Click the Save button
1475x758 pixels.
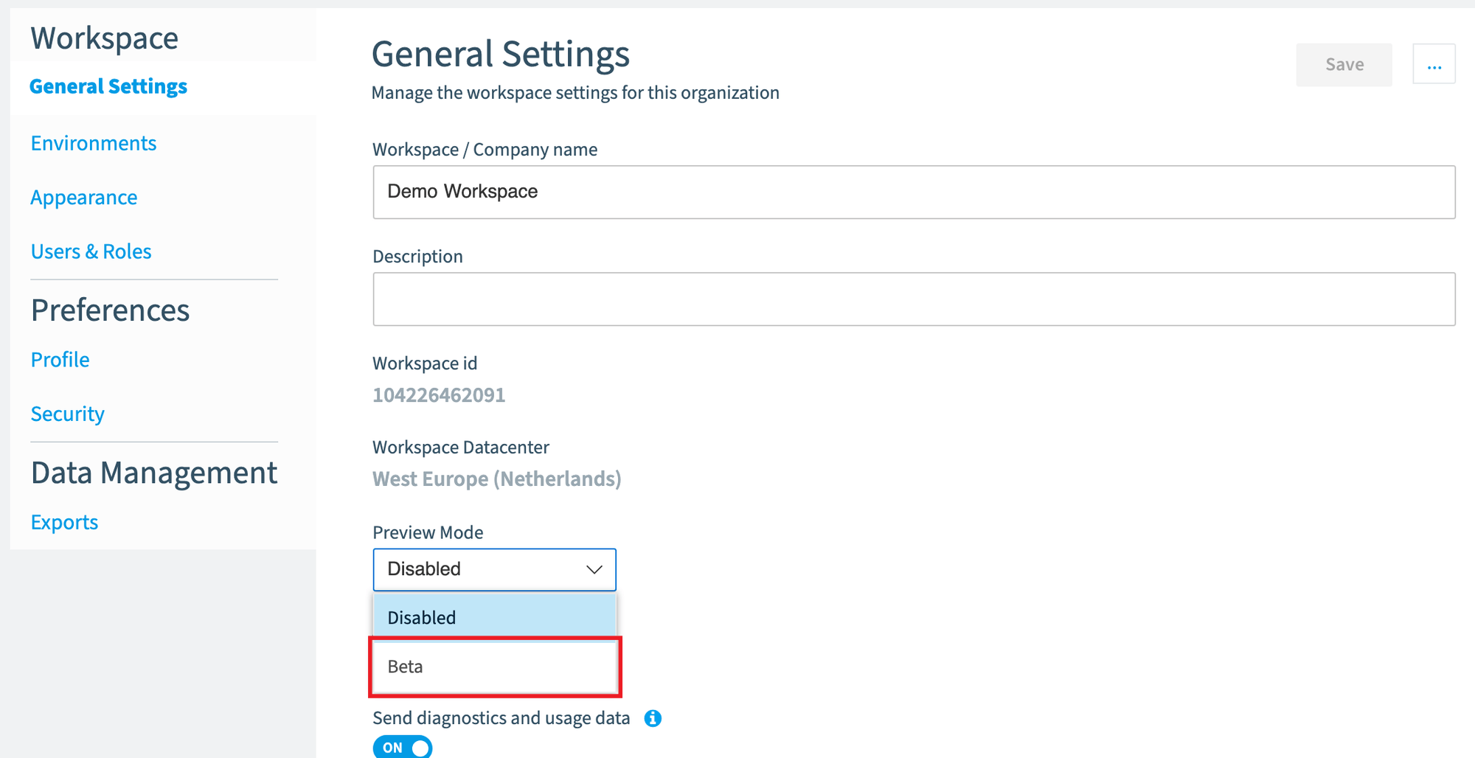point(1344,65)
